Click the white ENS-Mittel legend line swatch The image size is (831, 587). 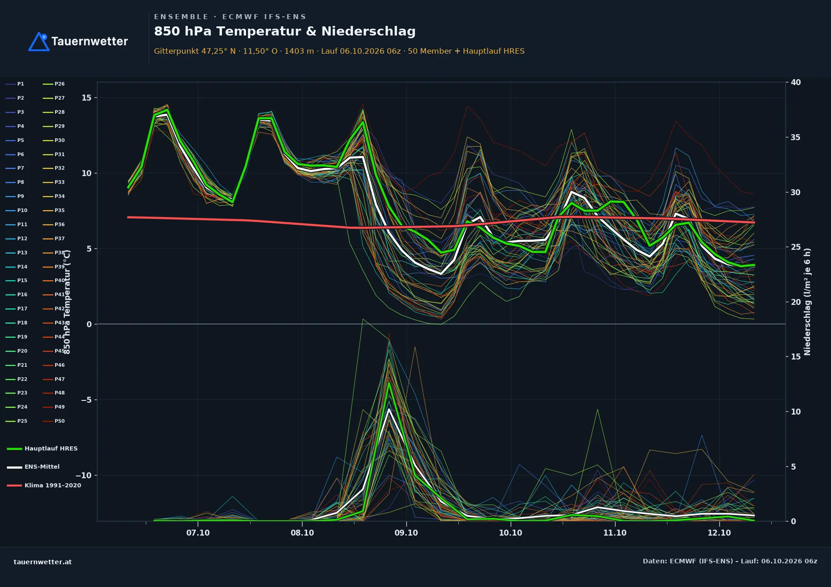pos(15,467)
